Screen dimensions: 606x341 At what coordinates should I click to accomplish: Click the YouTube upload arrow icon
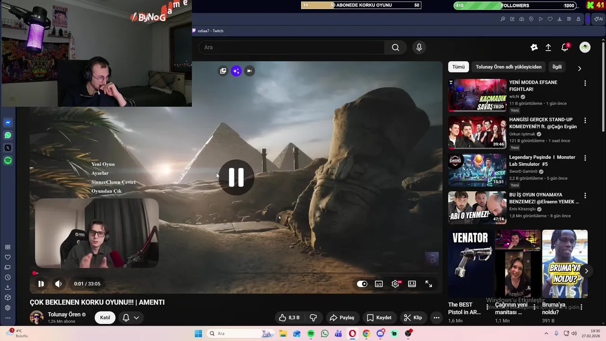point(548,47)
